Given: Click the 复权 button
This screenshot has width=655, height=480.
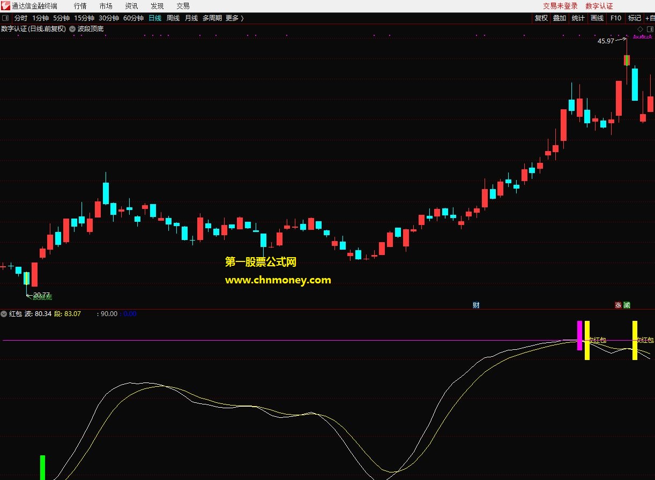Looking at the screenshot, I should click(x=541, y=18).
